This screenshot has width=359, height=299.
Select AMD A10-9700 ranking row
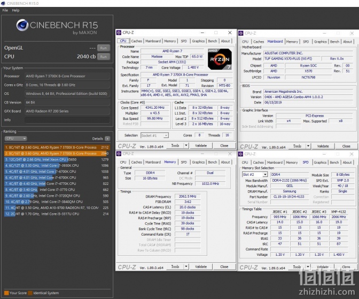pyautogui.click(x=57, y=208)
